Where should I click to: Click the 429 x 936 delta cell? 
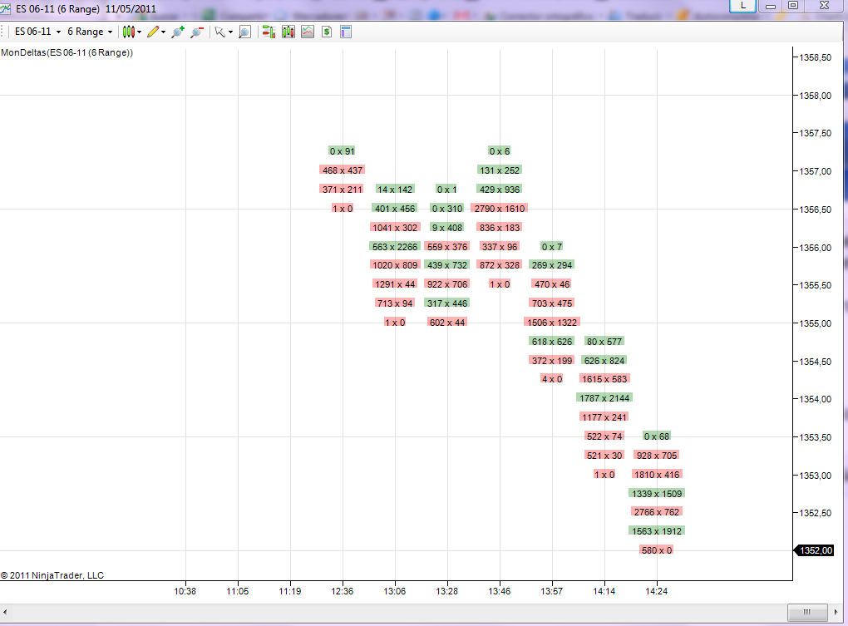pyautogui.click(x=499, y=190)
